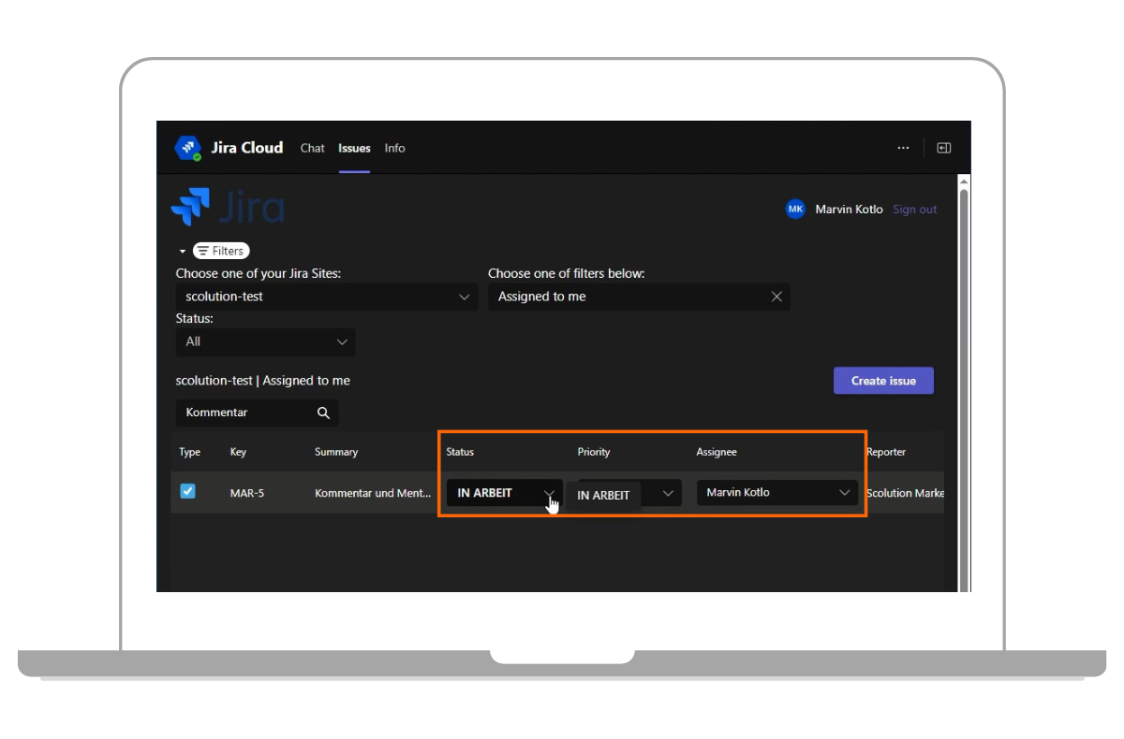
Task: Switch to the Info tab
Action: point(394,148)
